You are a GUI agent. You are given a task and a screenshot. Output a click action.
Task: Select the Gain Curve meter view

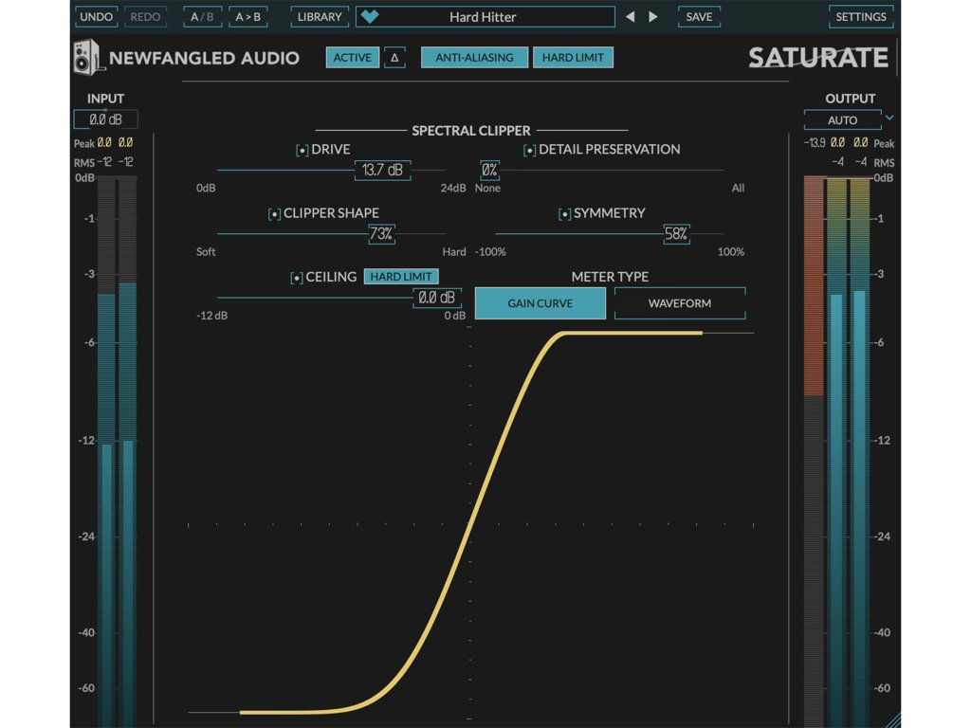pyautogui.click(x=540, y=303)
